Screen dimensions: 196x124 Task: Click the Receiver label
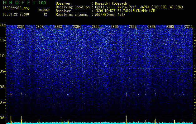(x=63, y=11)
